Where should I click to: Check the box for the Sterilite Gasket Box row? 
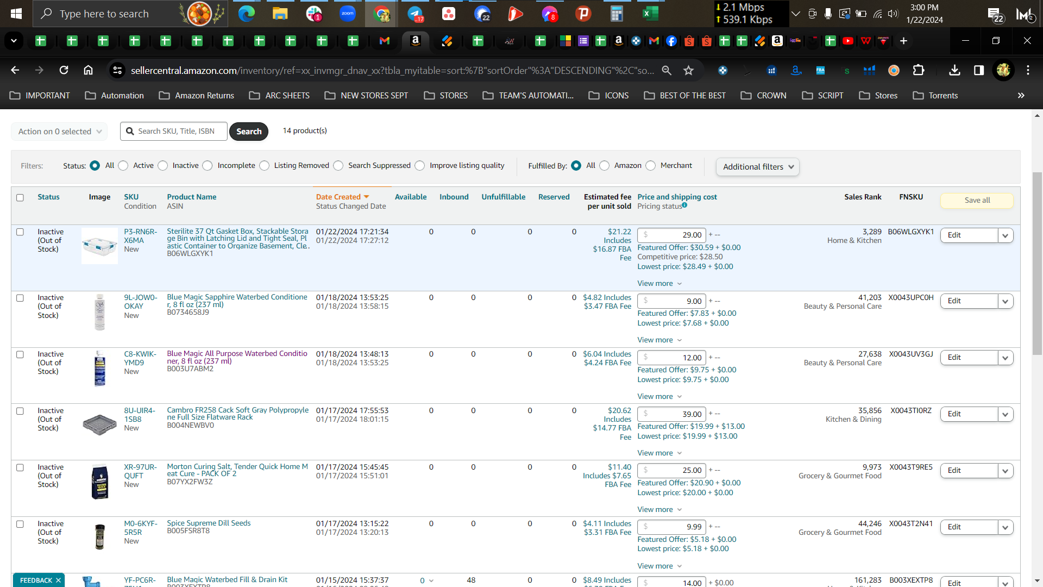(20, 232)
